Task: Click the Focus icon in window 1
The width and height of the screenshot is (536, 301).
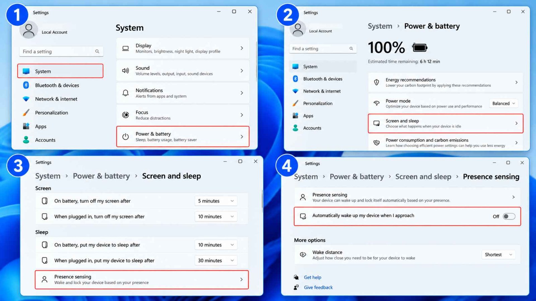Action: pyautogui.click(x=126, y=115)
